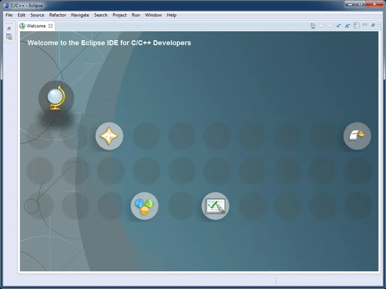Open the Overview globe icon
The width and height of the screenshot is (386, 289).
click(56, 98)
